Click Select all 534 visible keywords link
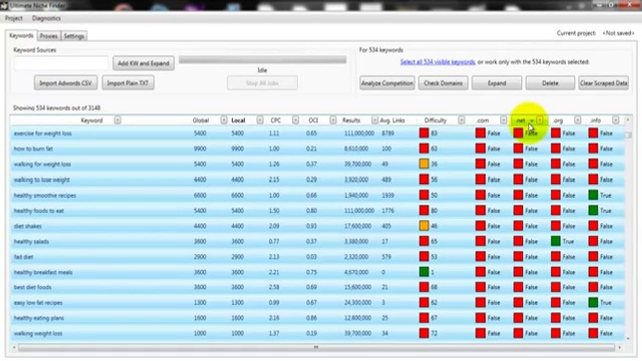 [x=437, y=62]
